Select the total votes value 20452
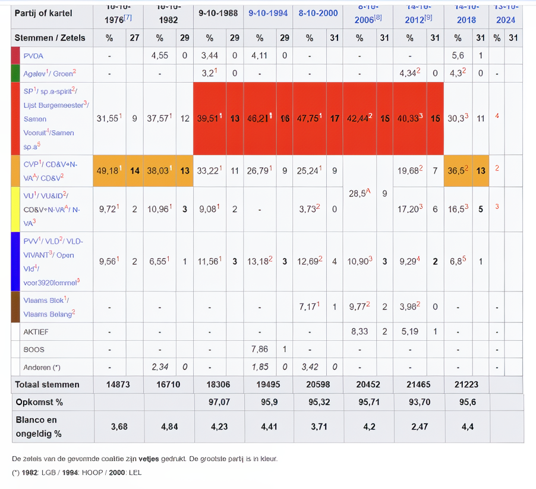The height and width of the screenshot is (489, 536). click(x=368, y=385)
